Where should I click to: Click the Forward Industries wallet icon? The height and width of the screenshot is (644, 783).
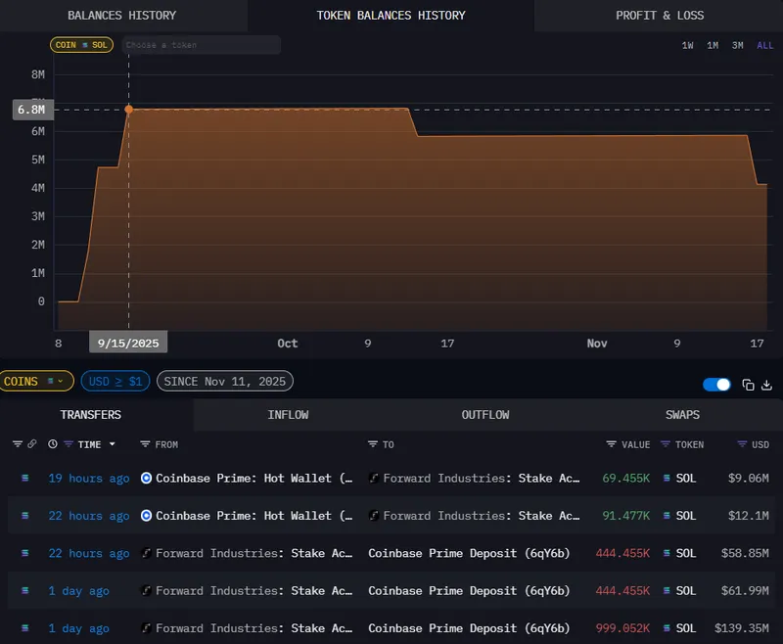tap(373, 478)
